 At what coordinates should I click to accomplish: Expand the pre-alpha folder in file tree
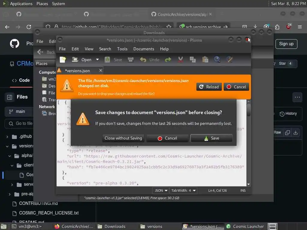pyautogui.click(x=10, y=194)
